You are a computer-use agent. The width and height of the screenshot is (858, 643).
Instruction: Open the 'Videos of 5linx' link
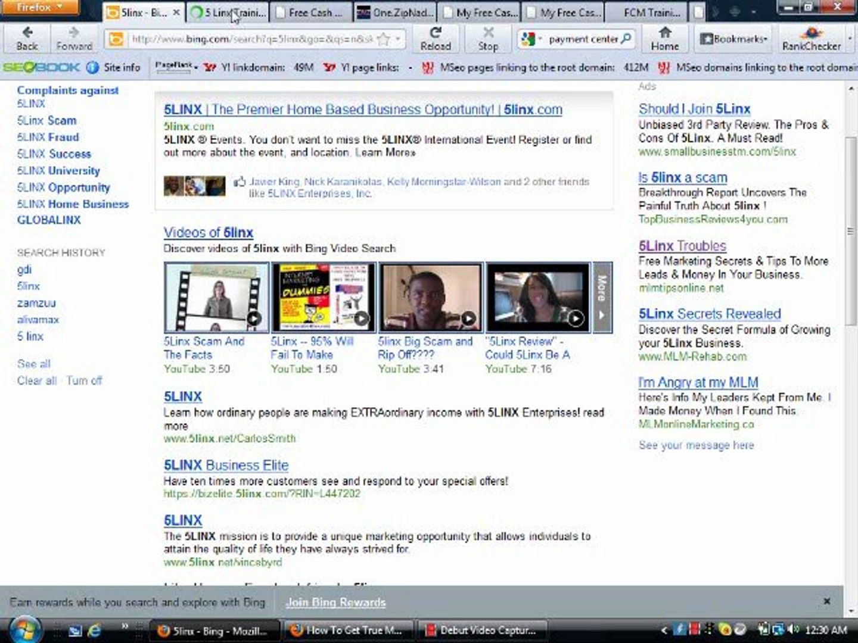click(209, 233)
